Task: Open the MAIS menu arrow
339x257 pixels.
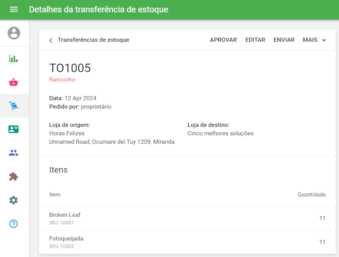Action: (x=324, y=40)
